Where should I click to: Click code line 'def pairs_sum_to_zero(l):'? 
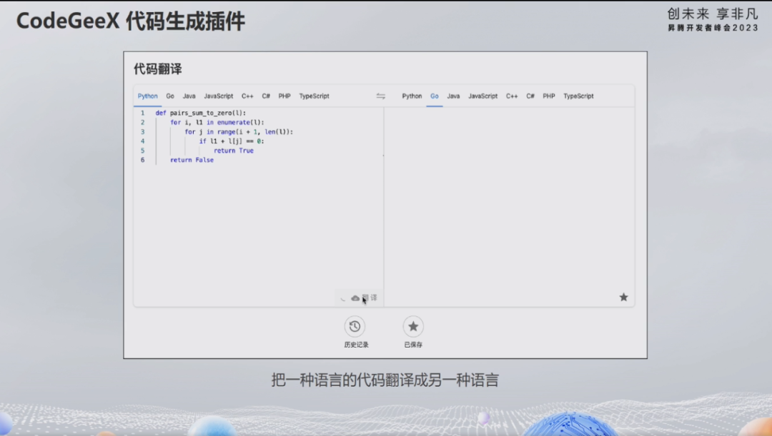(201, 113)
